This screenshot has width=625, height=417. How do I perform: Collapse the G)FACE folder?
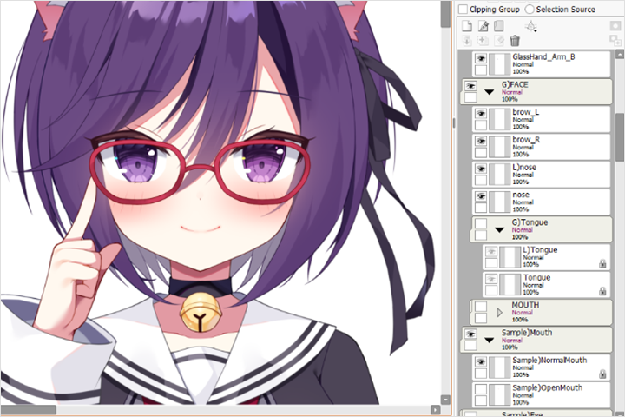pyautogui.click(x=489, y=92)
